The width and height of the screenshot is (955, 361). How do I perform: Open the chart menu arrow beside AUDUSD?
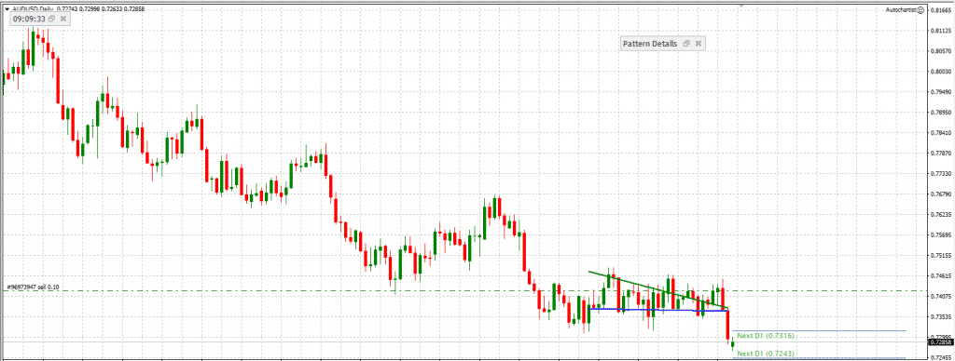pyautogui.click(x=7, y=10)
